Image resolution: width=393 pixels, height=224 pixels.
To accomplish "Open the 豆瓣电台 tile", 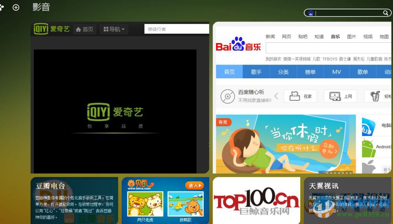I will coord(74,201).
